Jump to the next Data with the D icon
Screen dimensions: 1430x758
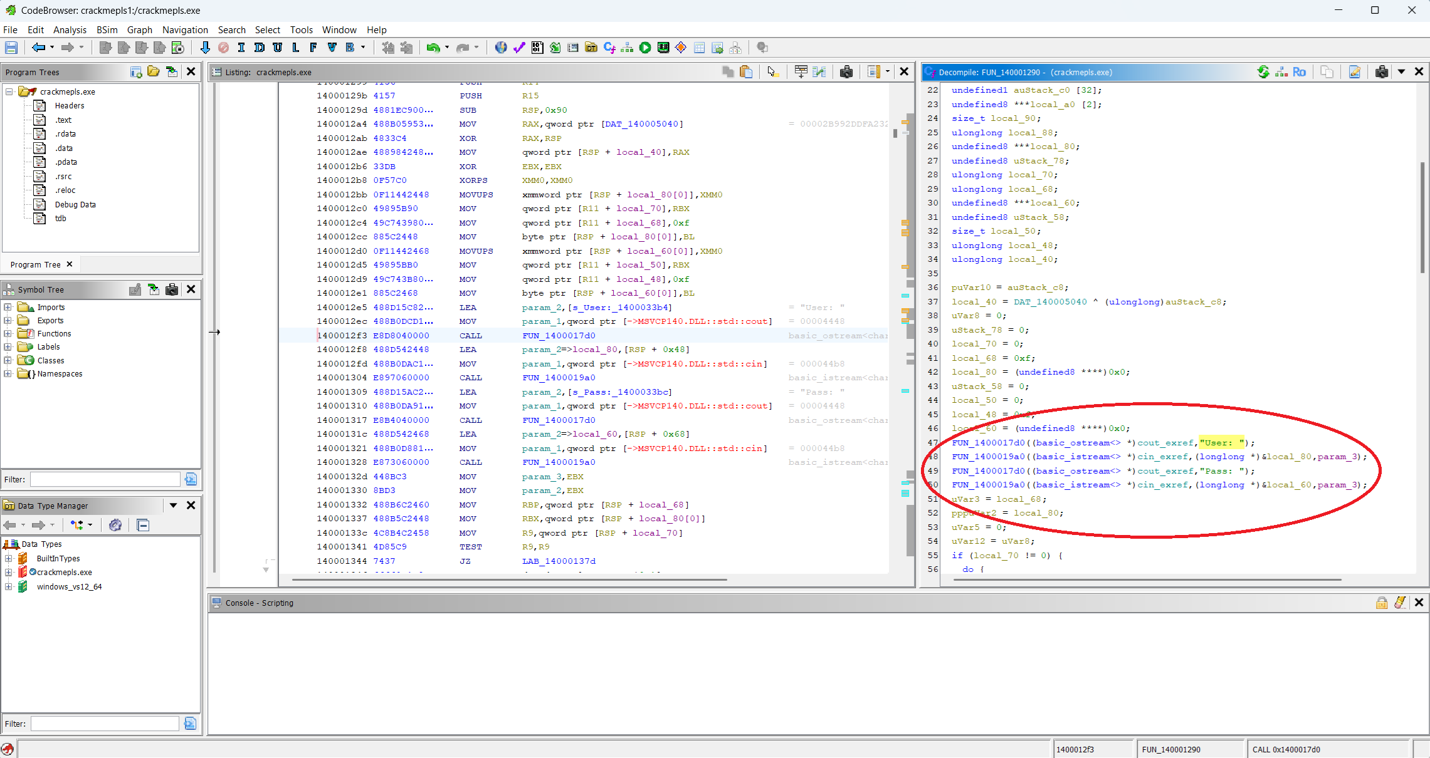tap(260, 48)
